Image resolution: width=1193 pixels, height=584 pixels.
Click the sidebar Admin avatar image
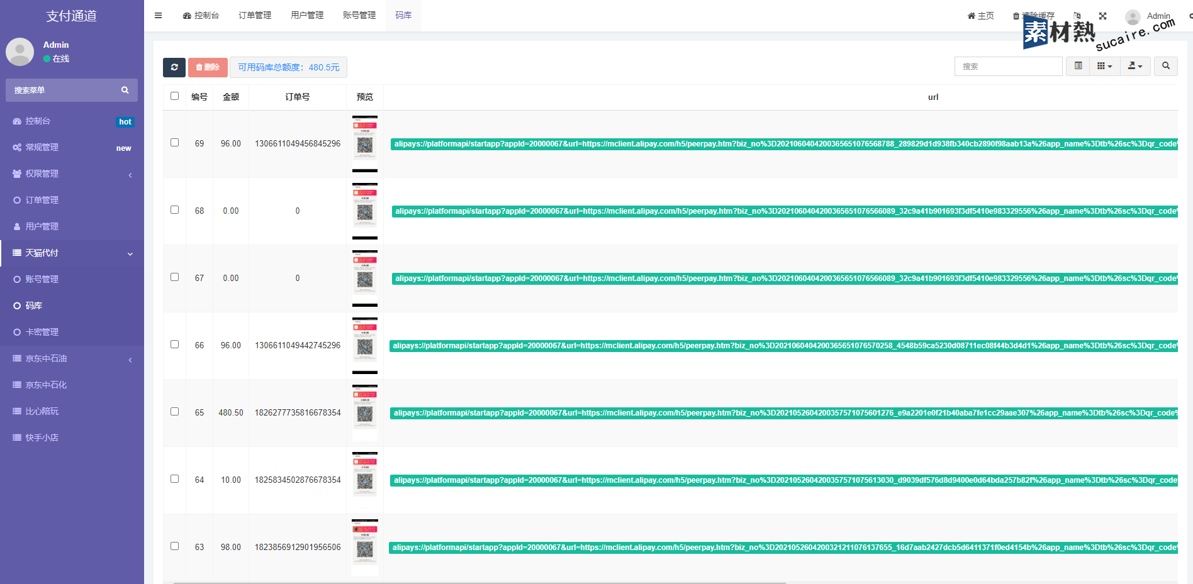click(20, 52)
